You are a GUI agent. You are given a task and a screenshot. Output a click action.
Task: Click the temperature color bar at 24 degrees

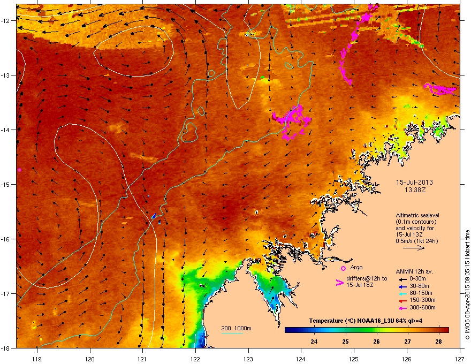click(314, 330)
